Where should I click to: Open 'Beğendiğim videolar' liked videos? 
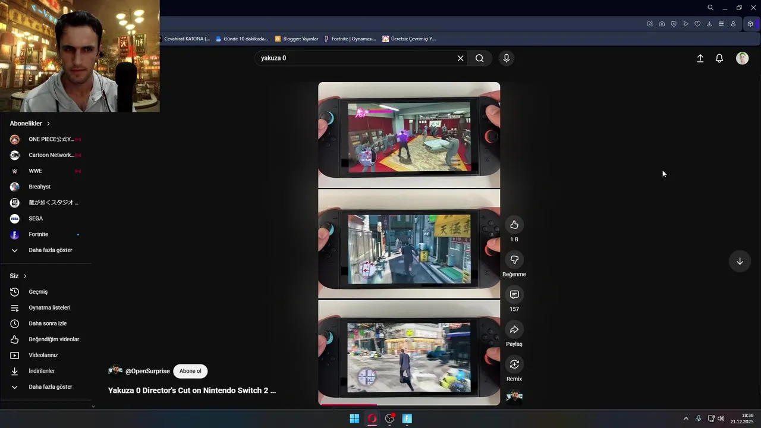click(46, 339)
